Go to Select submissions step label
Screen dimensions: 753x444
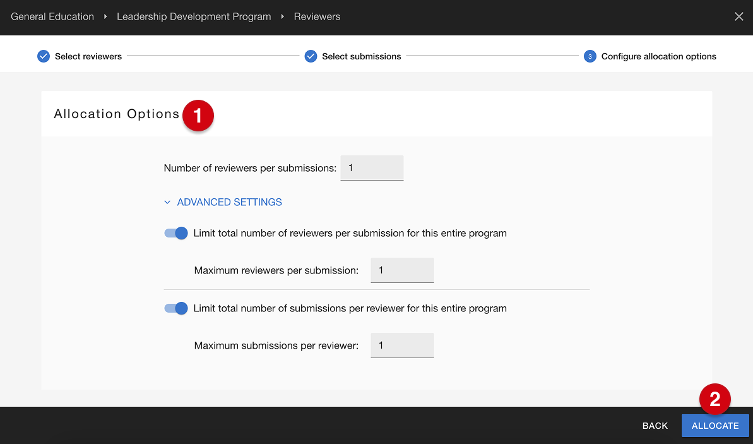click(361, 56)
